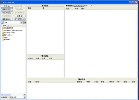Image resolution: width=139 pixels, height=100 pixels.
Task: Go to previous action list page
Action: point(78,6)
